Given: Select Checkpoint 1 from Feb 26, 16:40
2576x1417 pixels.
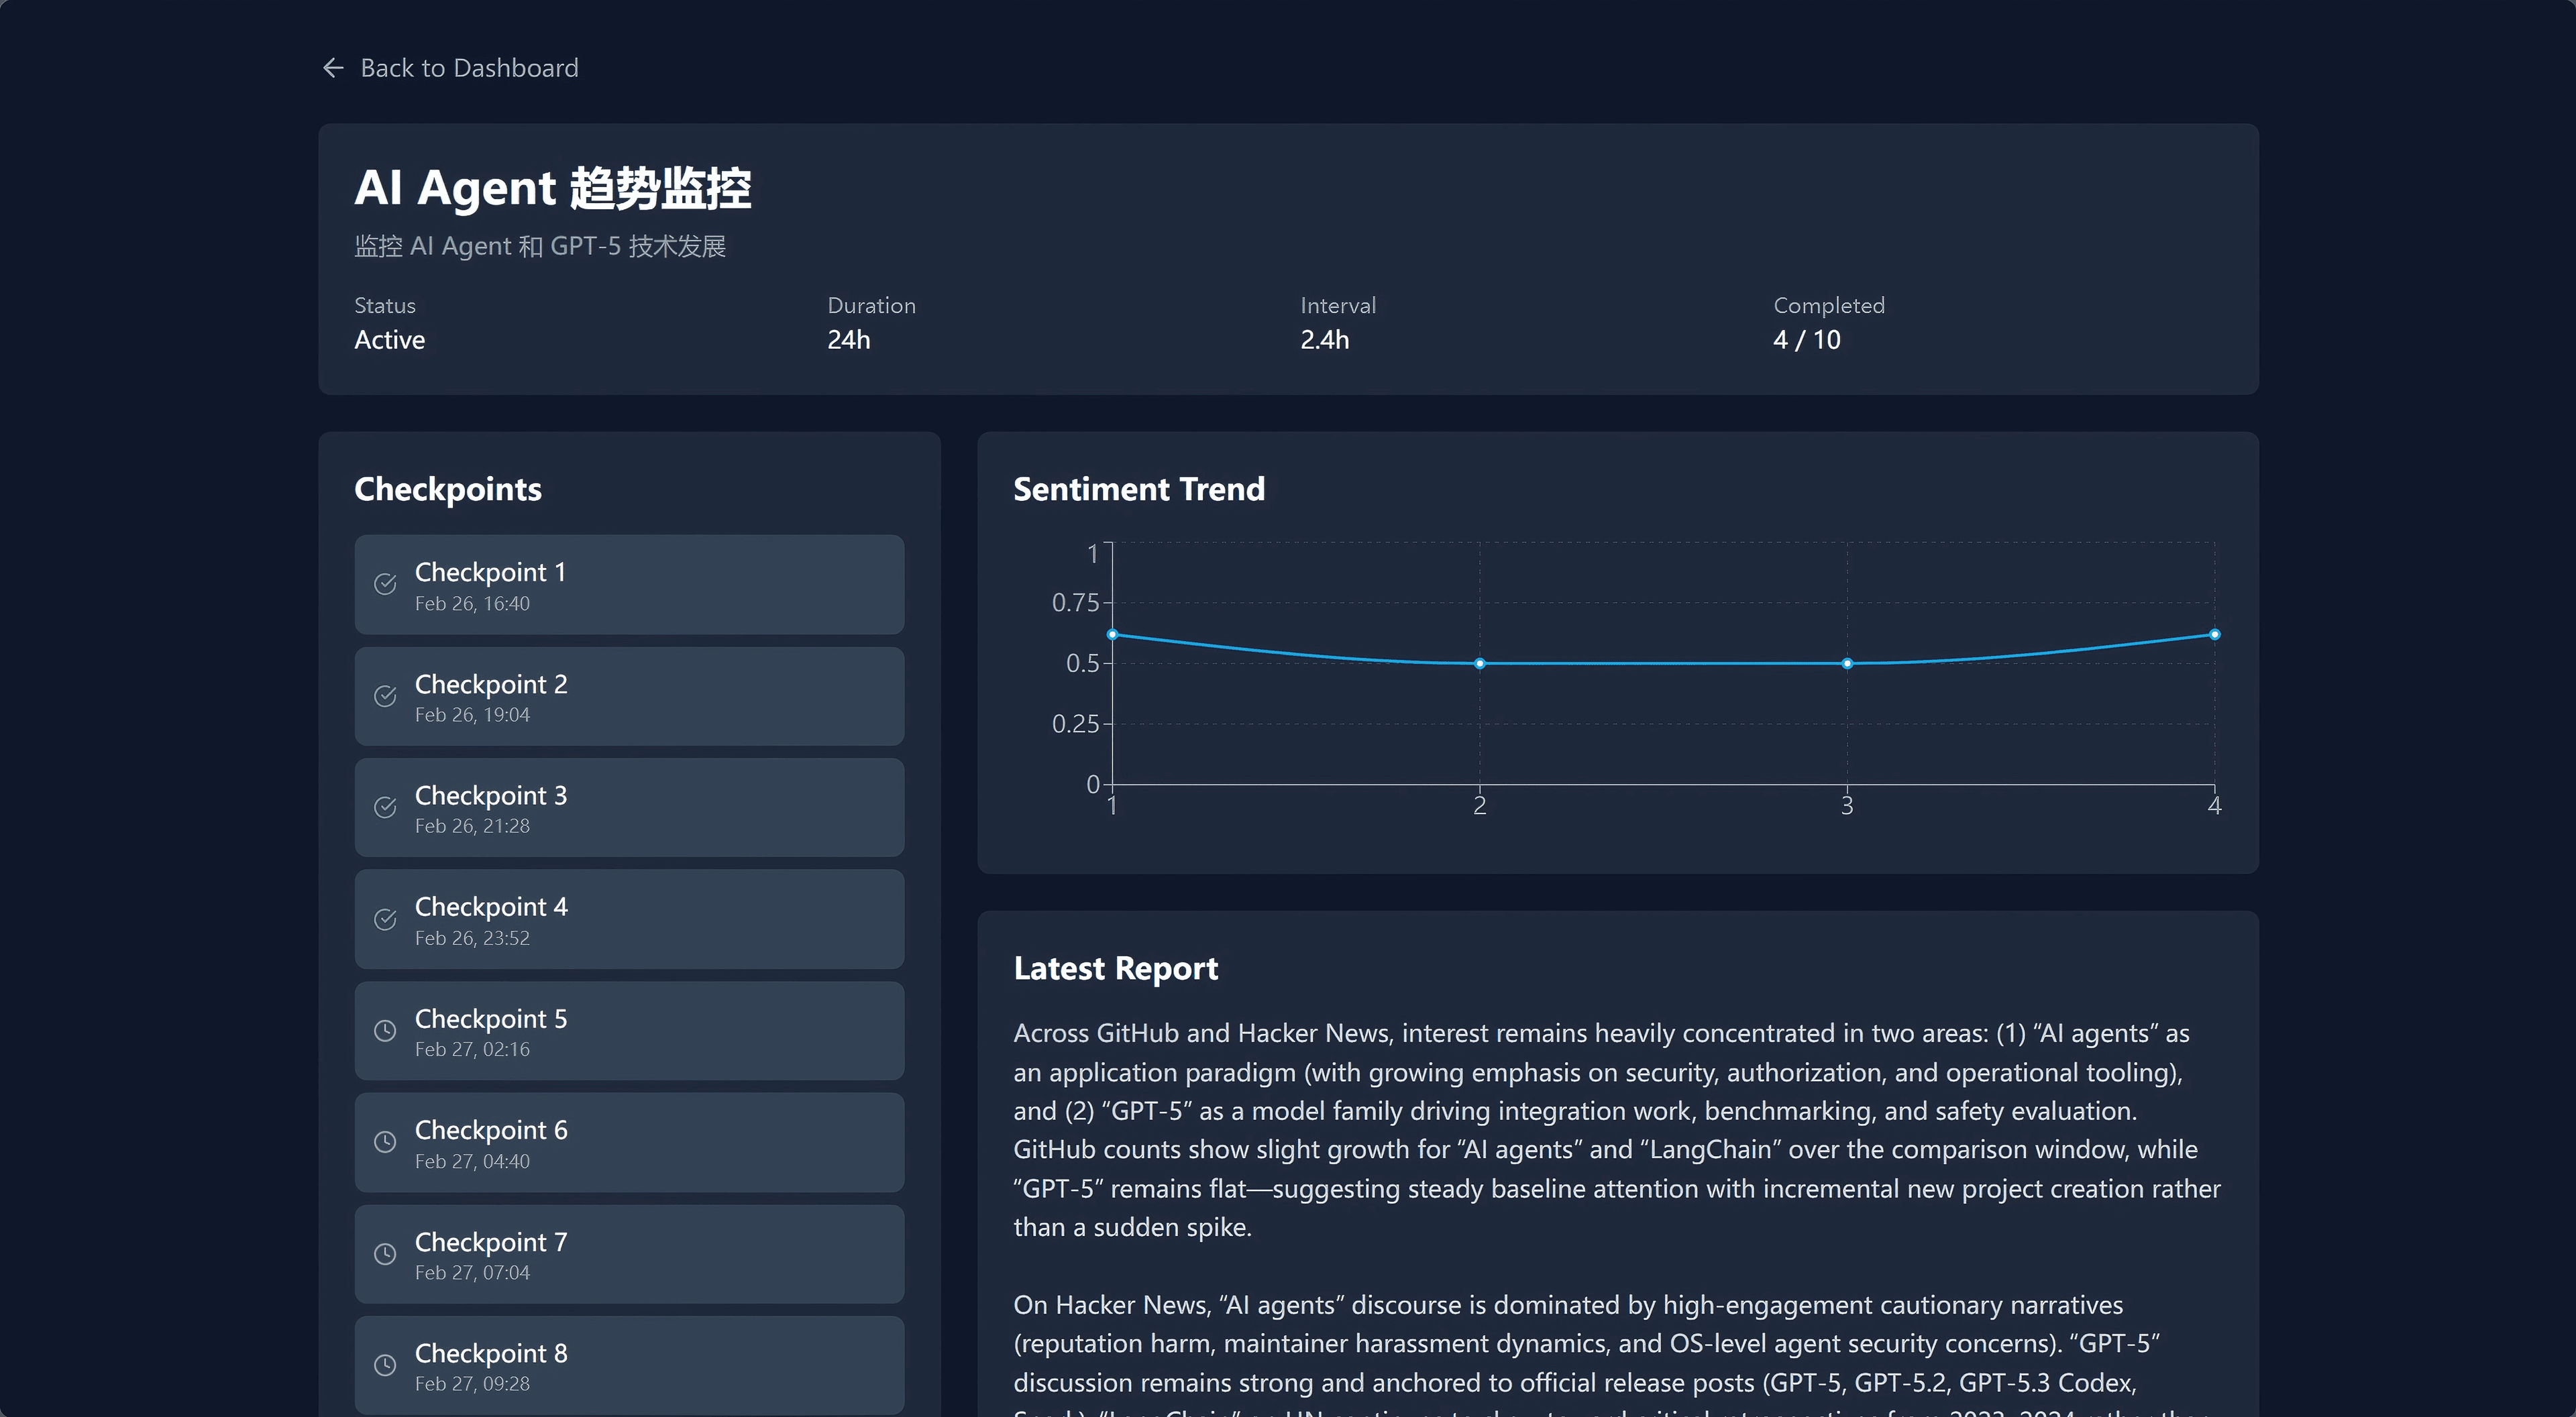Looking at the screenshot, I should point(629,585).
